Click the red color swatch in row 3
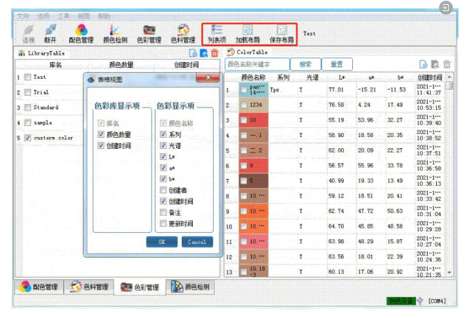 (x=252, y=120)
